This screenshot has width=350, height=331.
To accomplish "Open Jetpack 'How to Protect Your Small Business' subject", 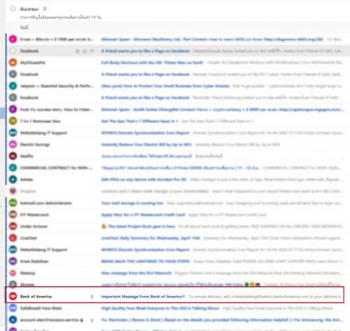I will click(165, 86).
